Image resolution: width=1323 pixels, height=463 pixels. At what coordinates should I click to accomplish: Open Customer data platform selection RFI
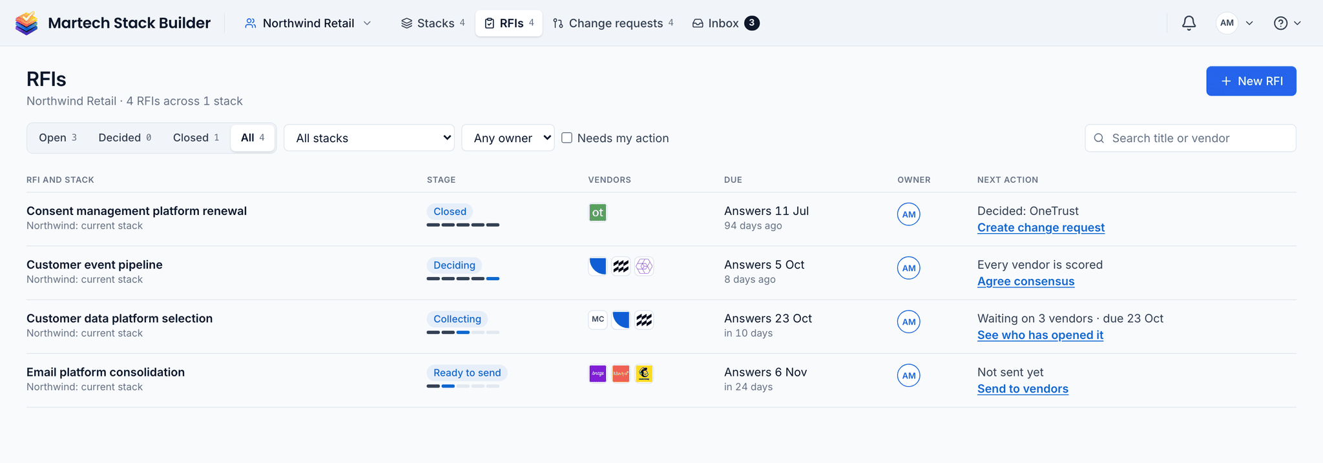click(x=120, y=318)
